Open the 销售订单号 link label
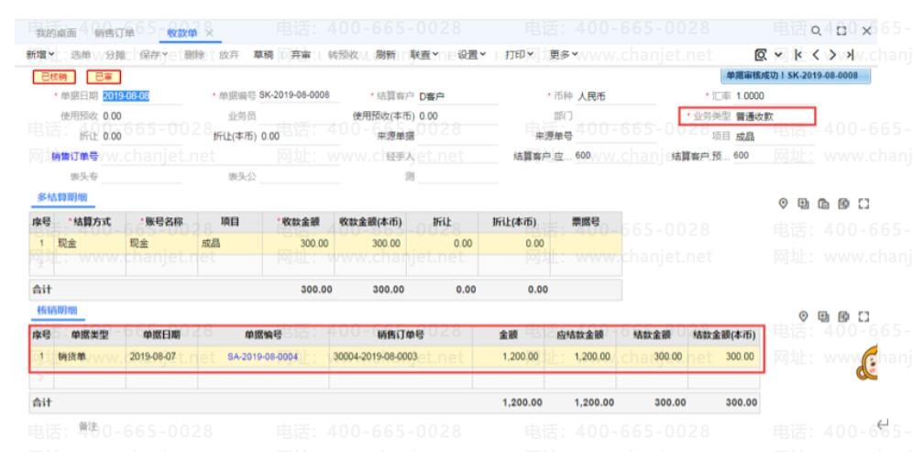The height and width of the screenshot is (452, 913). click(x=74, y=156)
